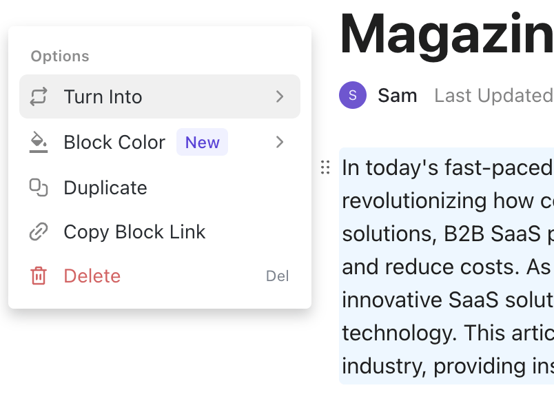Click the red Delete trash can icon

click(x=39, y=276)
